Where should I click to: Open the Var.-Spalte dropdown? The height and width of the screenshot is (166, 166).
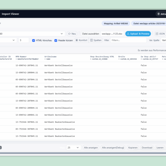tap(163, 40)
